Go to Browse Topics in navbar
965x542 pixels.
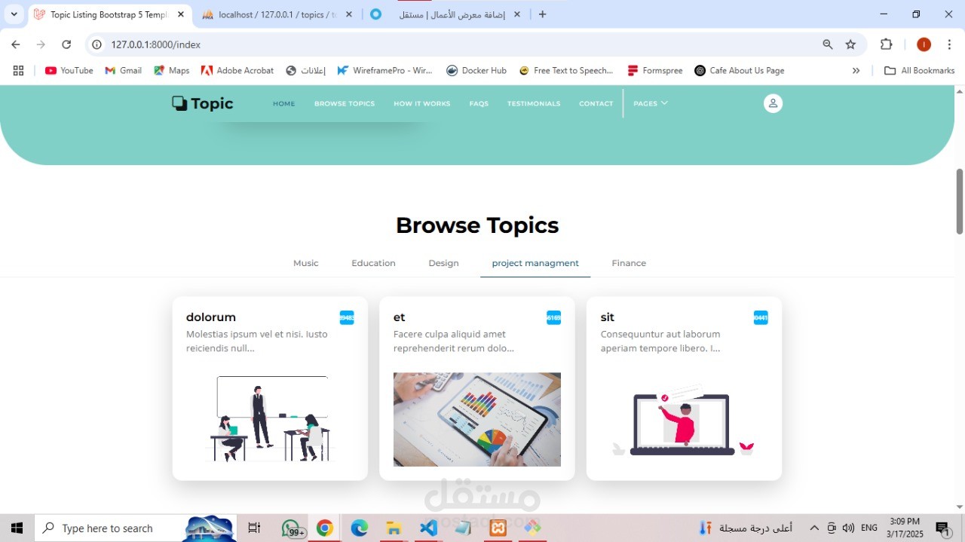coord(345,103)
